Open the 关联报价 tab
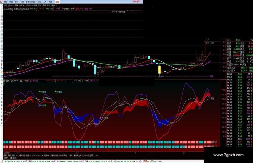The height and width of the screenshot is (163, 253). point(13,158)
